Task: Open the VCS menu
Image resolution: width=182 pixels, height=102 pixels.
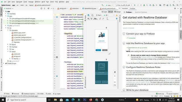Action: click(x=56, y=2)
